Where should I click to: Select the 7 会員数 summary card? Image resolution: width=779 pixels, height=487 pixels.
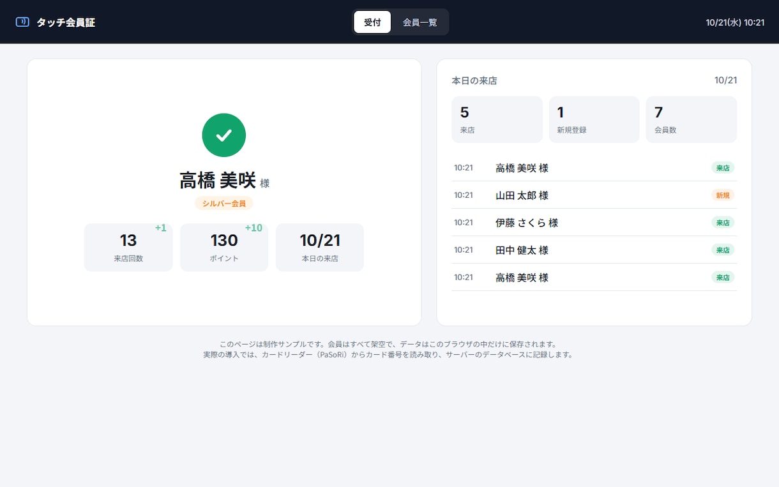[691, 119]
